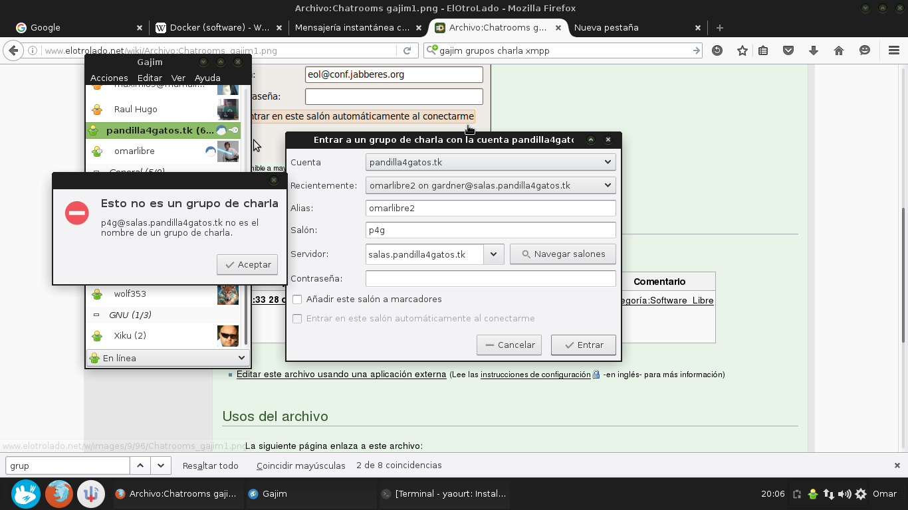Click the Cancelar button
This screenshot has height=510, width=908.
509,345
